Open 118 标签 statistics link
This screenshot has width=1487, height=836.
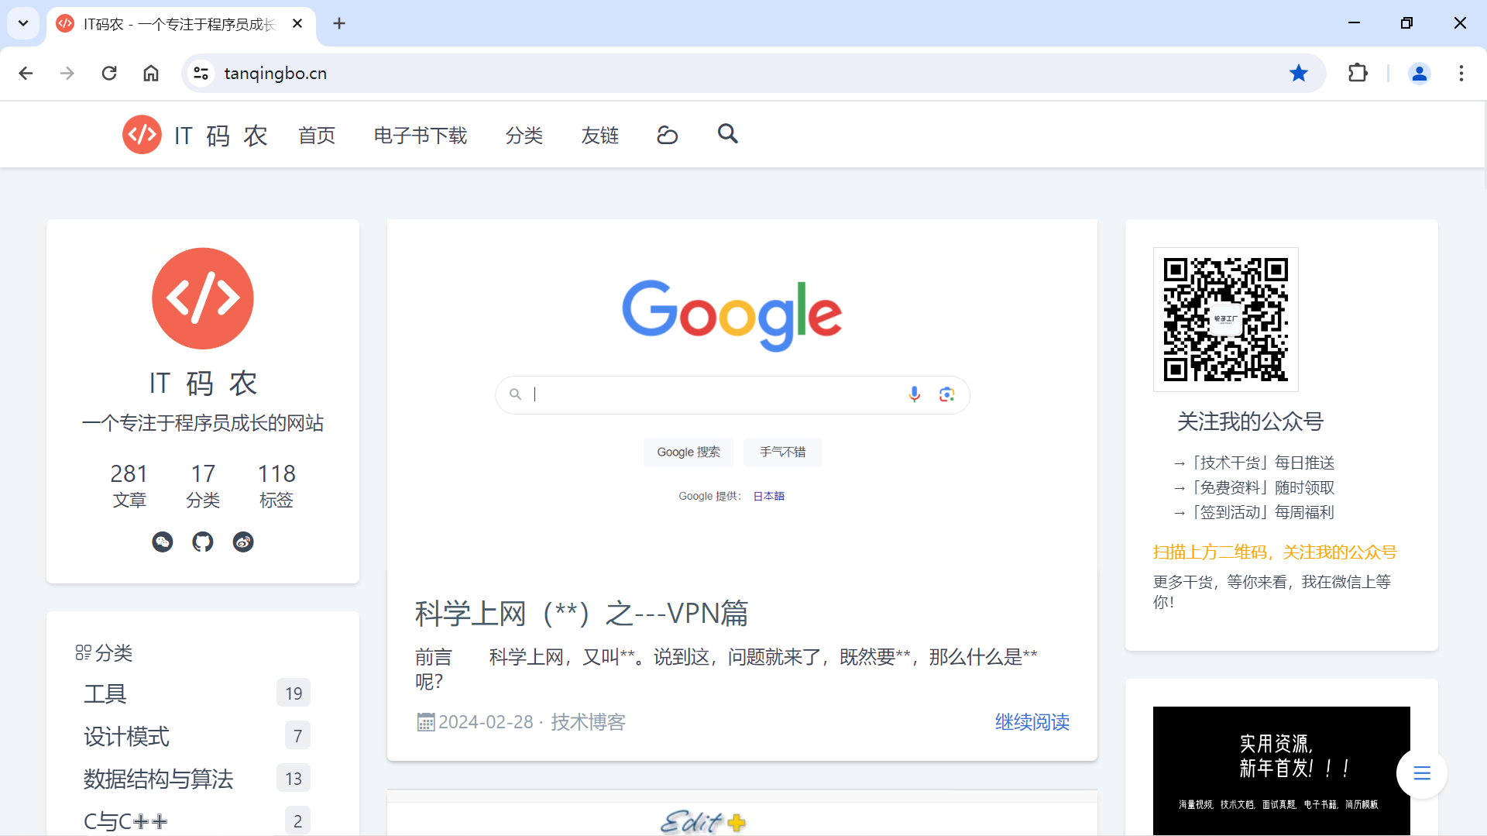276,485
